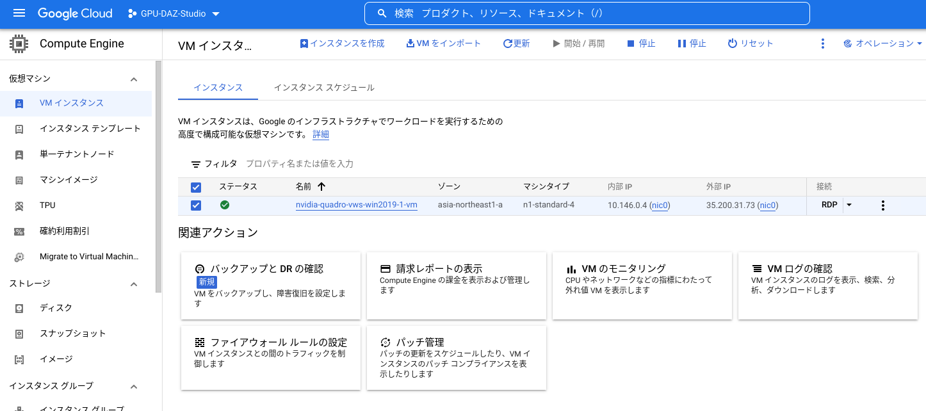Open the バックアップと DR の確認 card
The height and width of the screenshot is (411, 926).
click(x=271, y=286)
